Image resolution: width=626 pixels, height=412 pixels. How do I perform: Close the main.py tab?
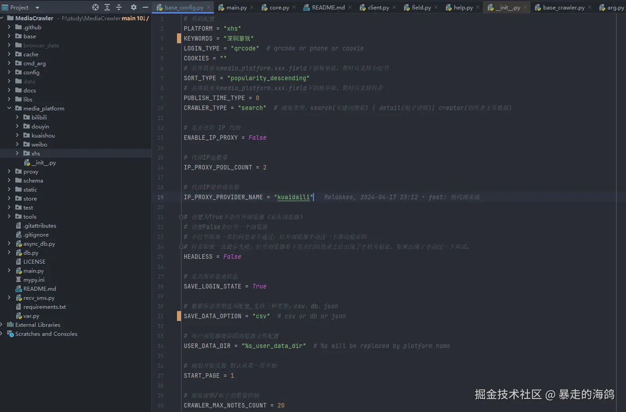point(252,7)
